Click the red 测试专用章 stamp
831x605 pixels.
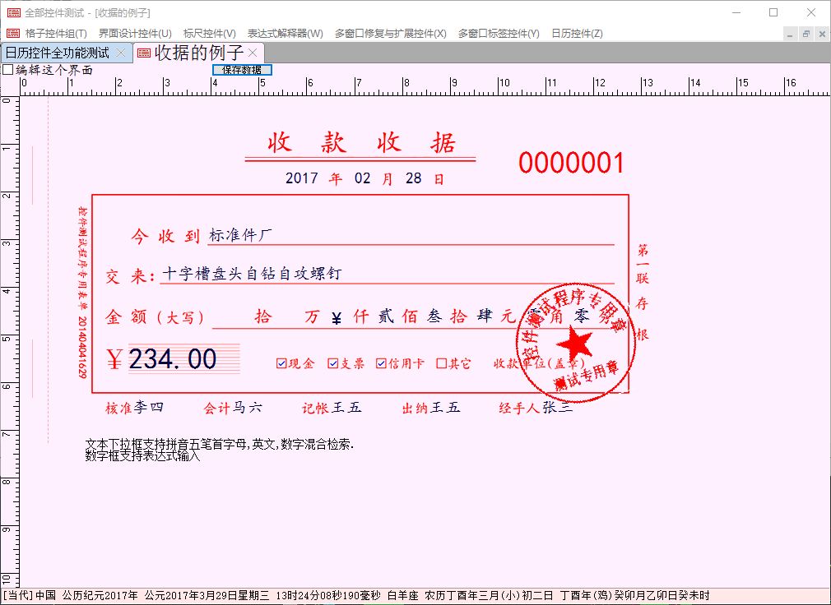point(576,343)
